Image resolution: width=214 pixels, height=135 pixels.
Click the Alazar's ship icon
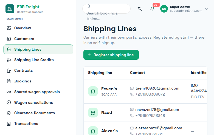click(x=93, y=131)
